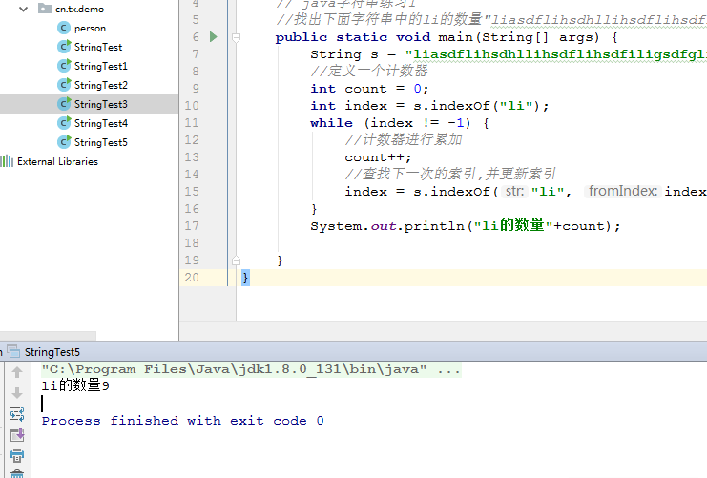Click the 'li的数量9' output line

(75, 385)
